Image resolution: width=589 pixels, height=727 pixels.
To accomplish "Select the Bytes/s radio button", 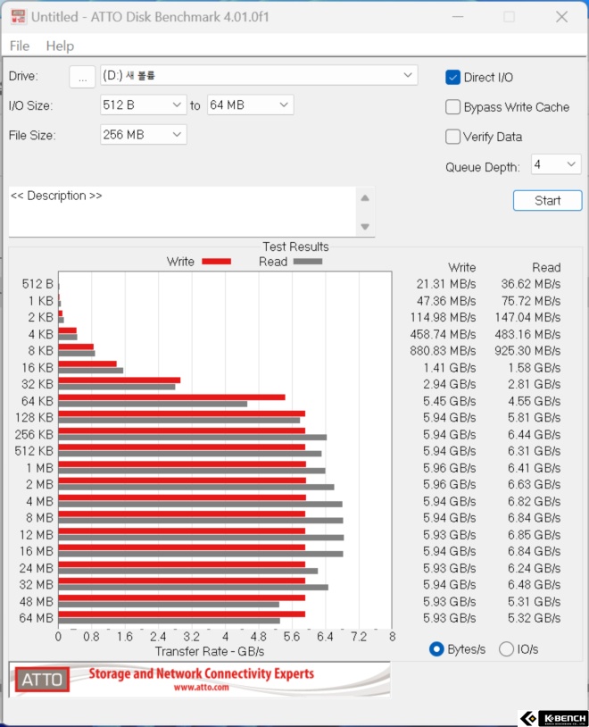I will pos(436,649).
